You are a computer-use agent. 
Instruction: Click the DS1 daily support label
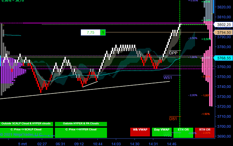pos(173,119)
